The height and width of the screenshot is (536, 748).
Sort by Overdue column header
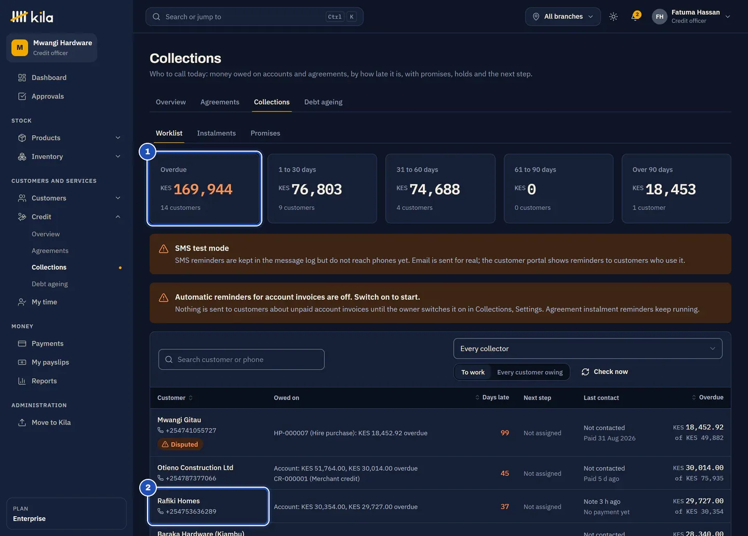pyautogui.click(x=707, y=397)
